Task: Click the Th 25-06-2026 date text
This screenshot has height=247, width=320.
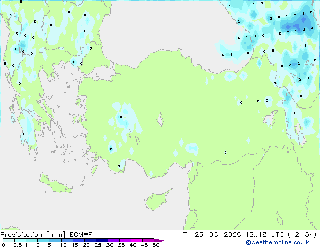Action: 212,235
